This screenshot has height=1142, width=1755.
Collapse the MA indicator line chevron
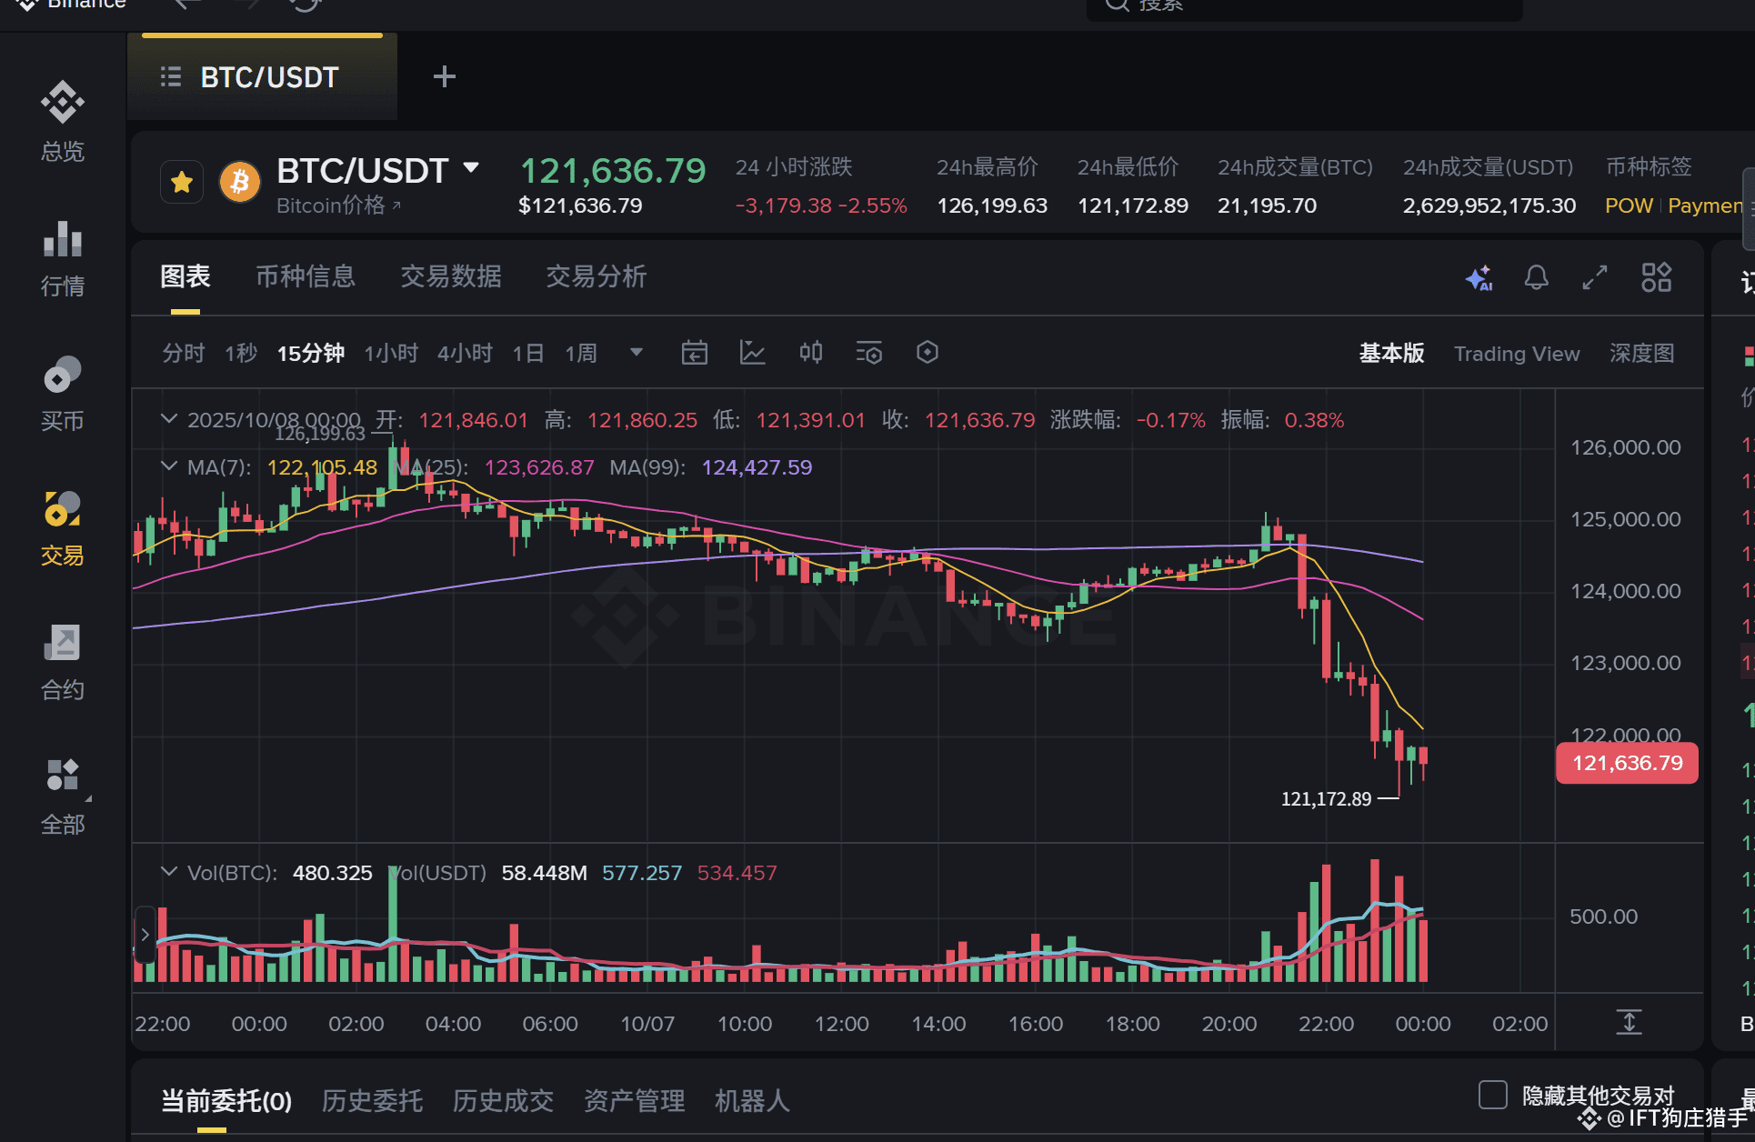(168, 466)
